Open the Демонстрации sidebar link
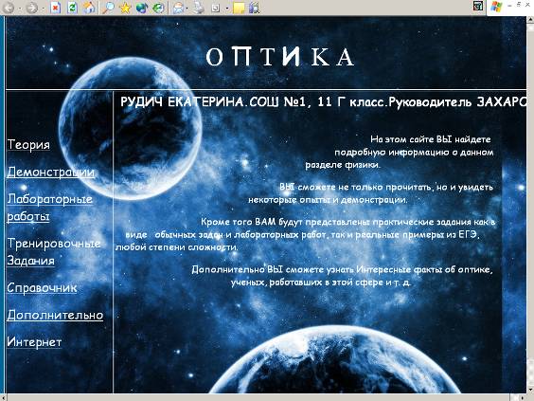The image size is (534, 401). tap(51, 172)
